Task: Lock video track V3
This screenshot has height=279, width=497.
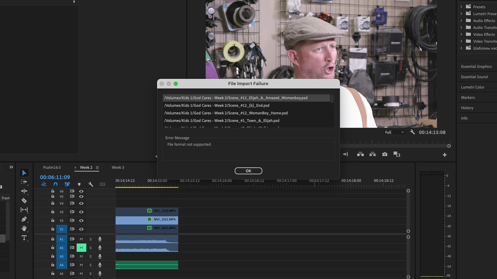Action: (53, 212)
